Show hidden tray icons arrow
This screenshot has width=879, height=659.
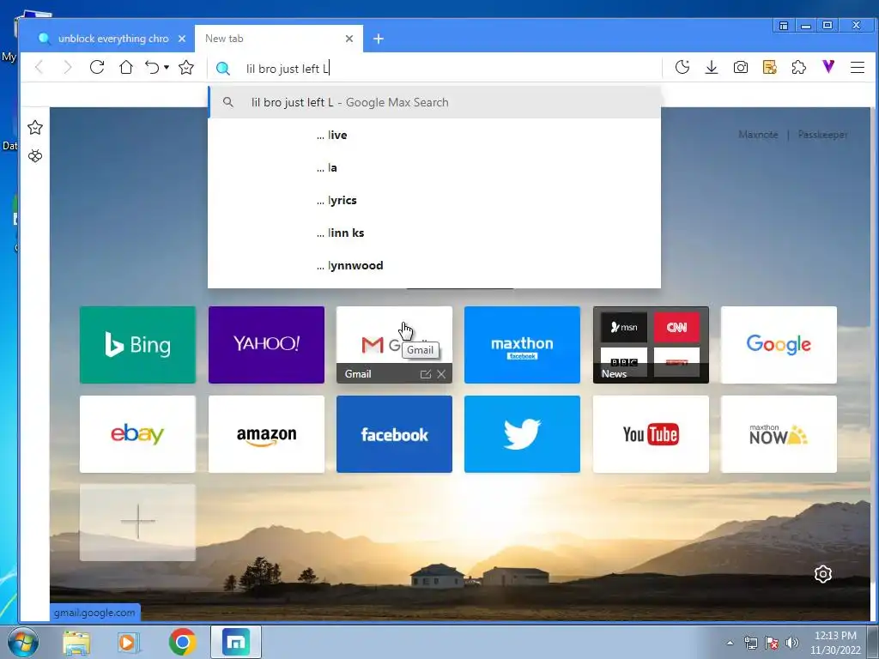730,643
